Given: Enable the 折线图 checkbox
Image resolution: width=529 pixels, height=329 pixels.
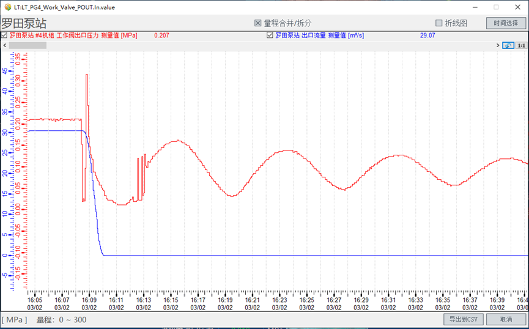Looking at the screenshot, I should click(438, 23).
